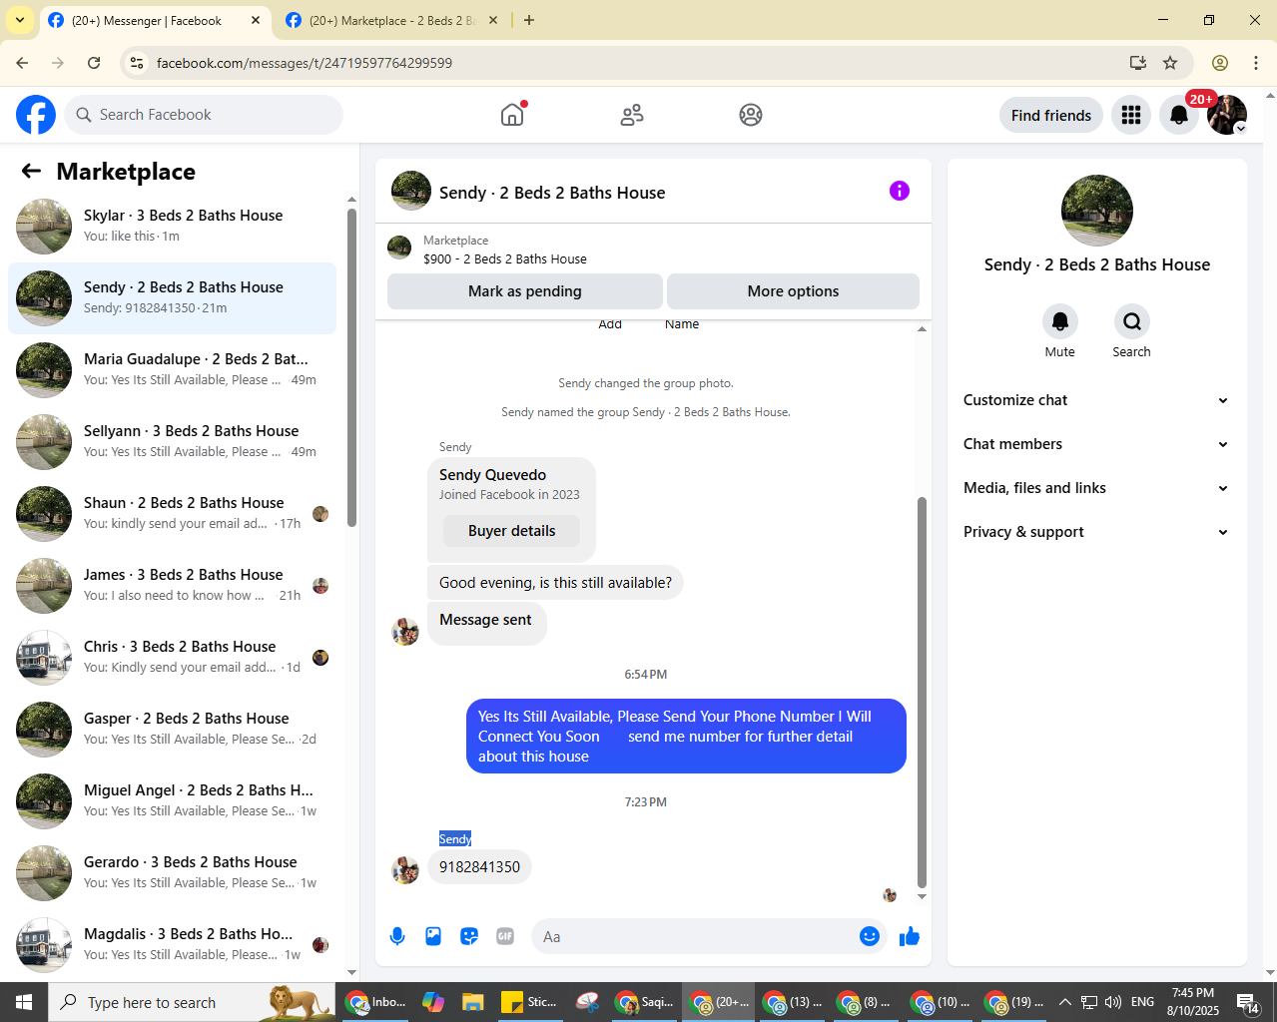Go to Home feed icon
The image size is (1277, 1022).
(x=512, y=115)
